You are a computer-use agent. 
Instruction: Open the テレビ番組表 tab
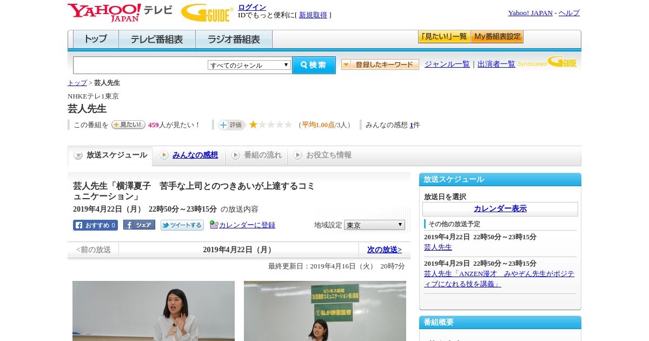[157, 40]
